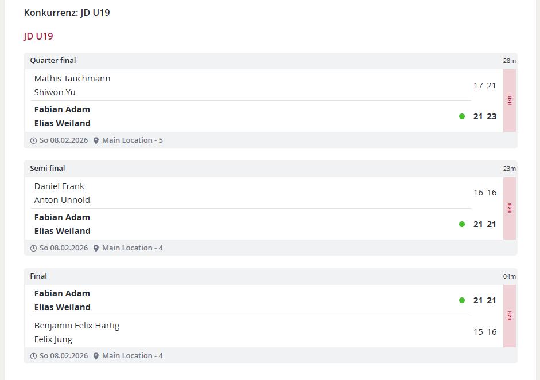The image size is (540, 380).
Task: Click the location pin icon in Final footer
Action: [x=96, y=356]
